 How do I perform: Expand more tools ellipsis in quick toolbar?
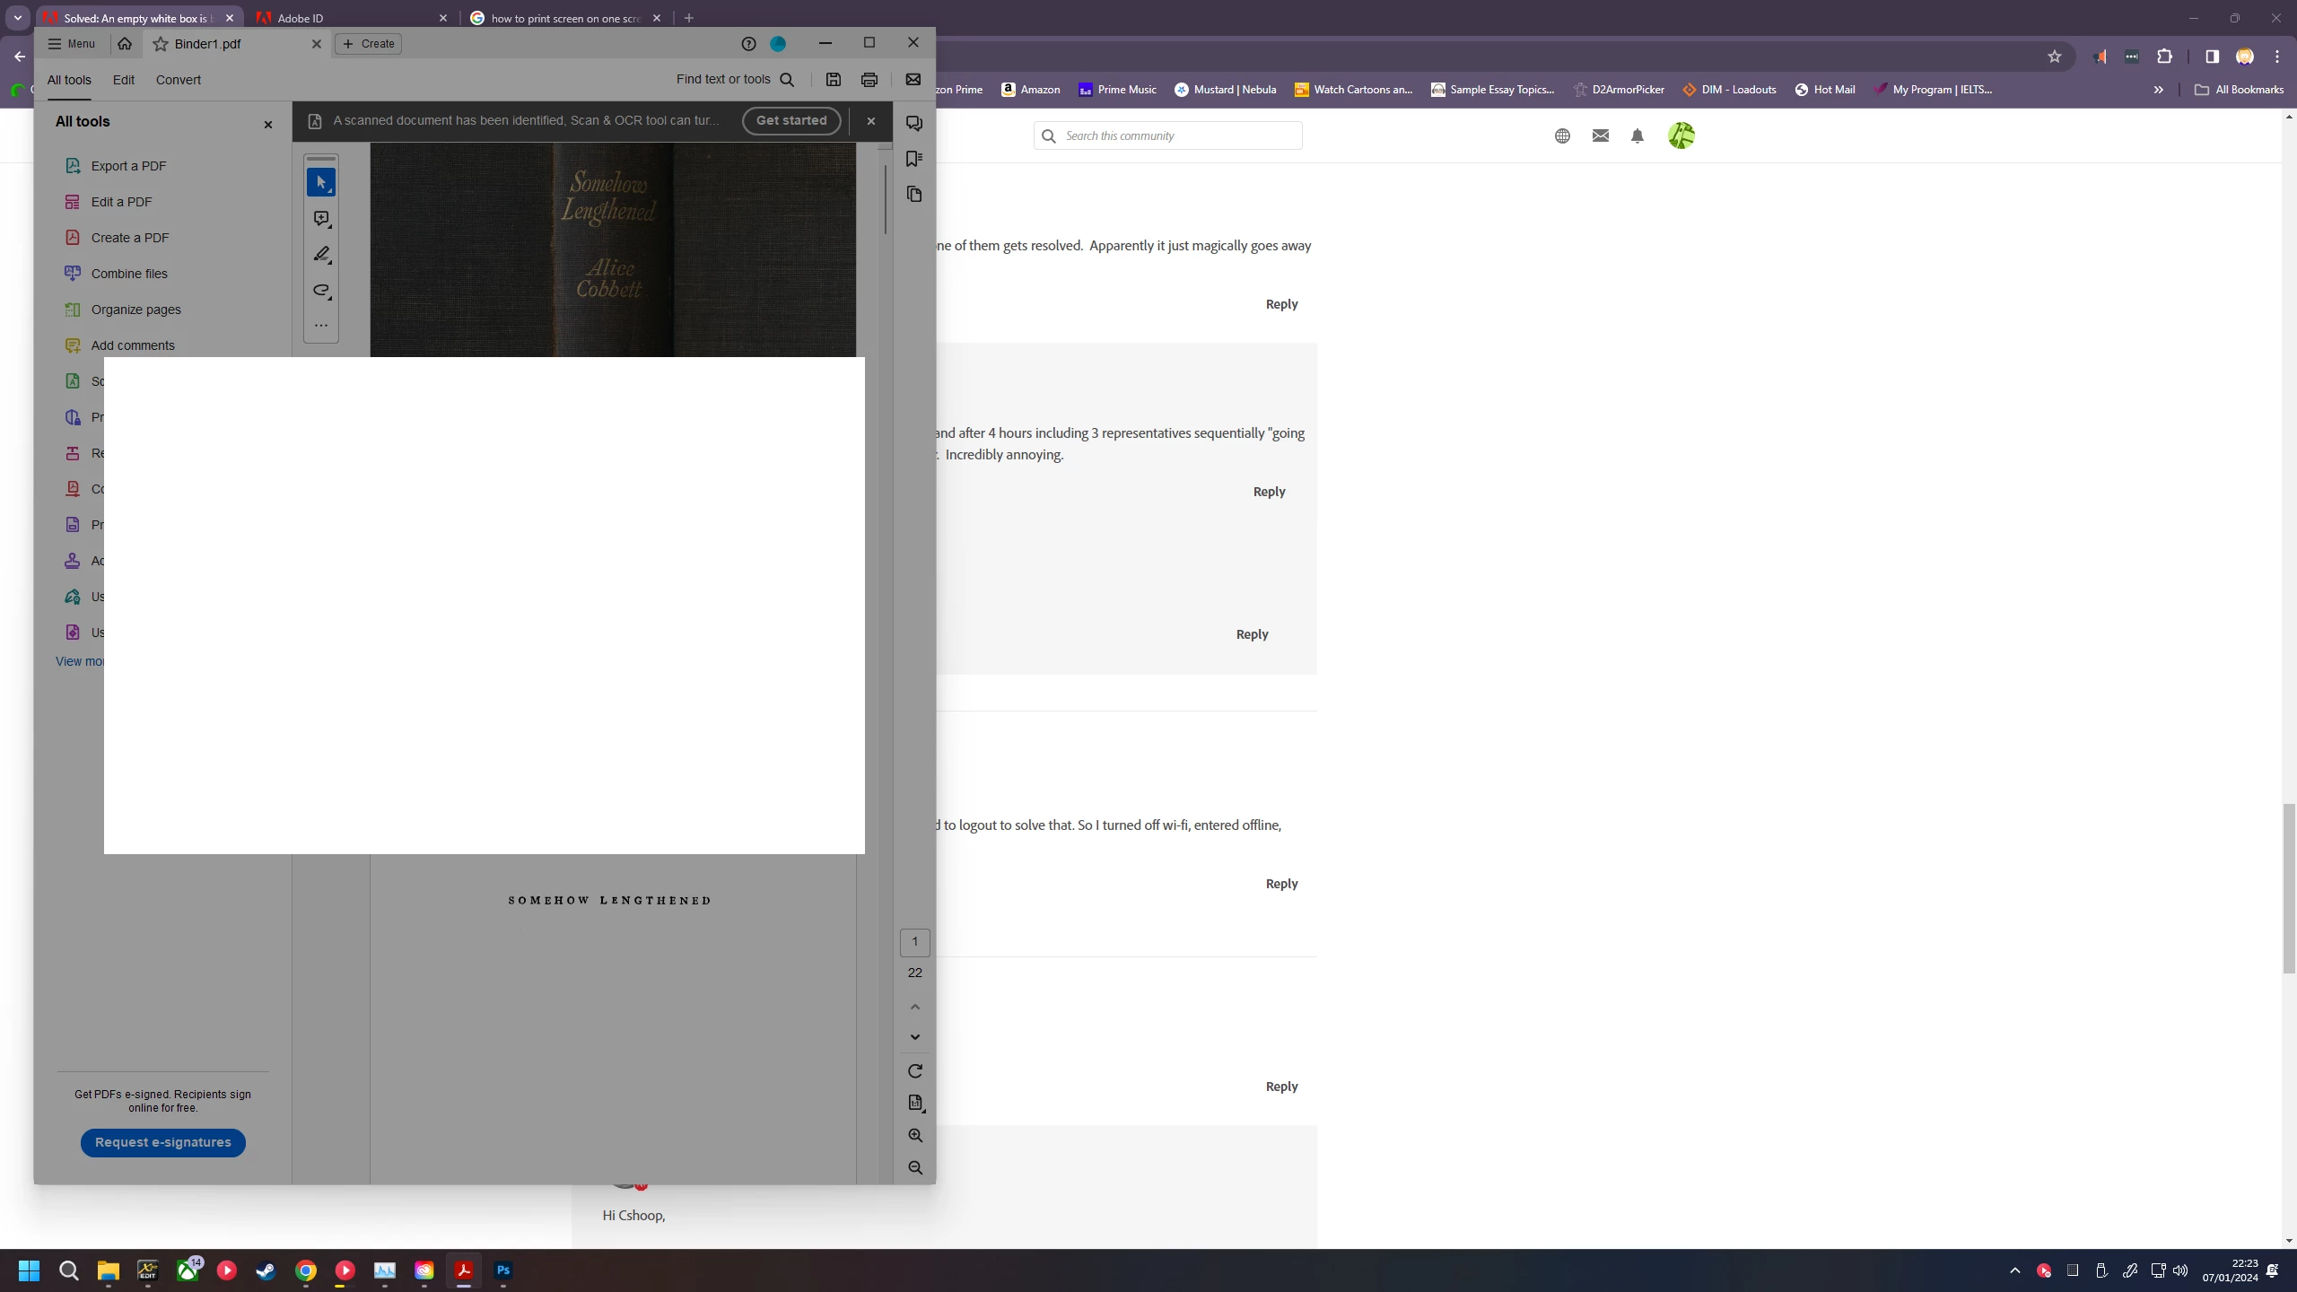coord(321,326)
